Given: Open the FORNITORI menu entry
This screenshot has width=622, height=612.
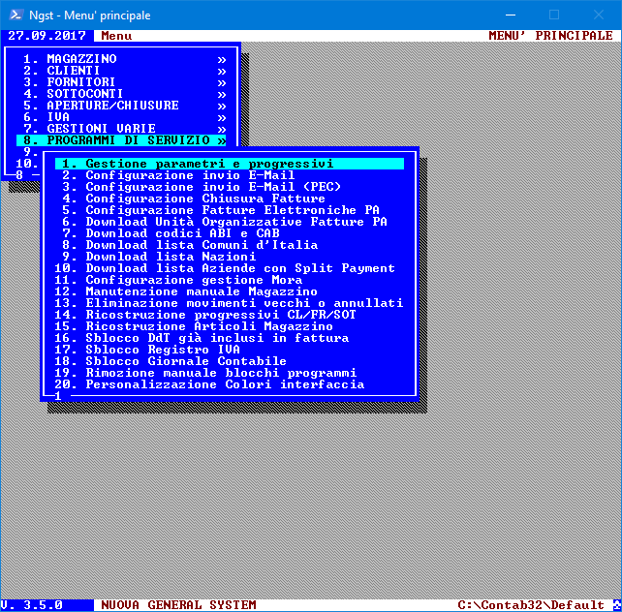Looking at the screenshot, I should pyautogui.click(x=86, y=82).
